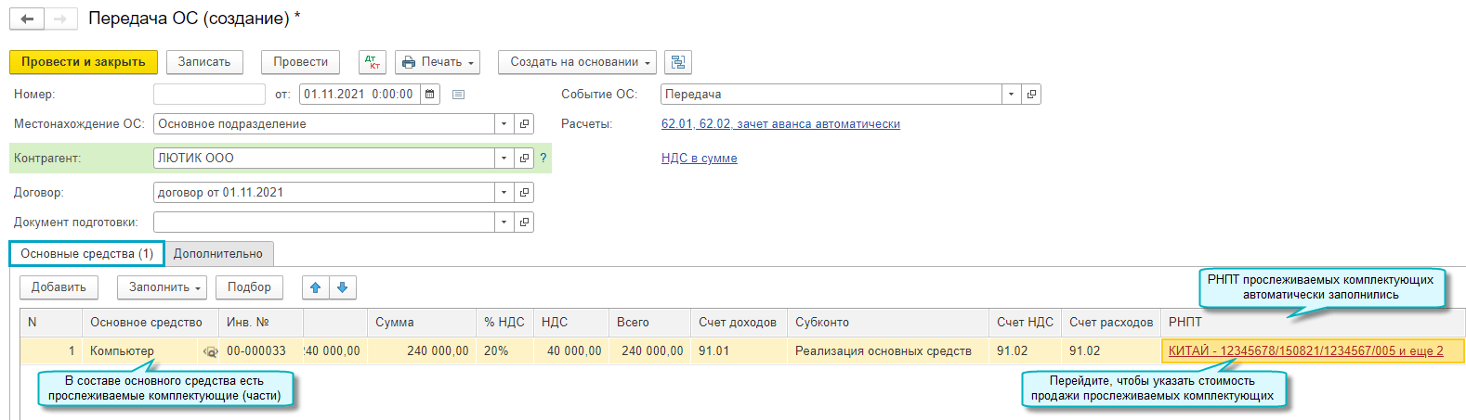Click the question mark next to Контрагент
Image resolution: width=1466 pixels, height=420 pixels.
[x=543, y=158]
